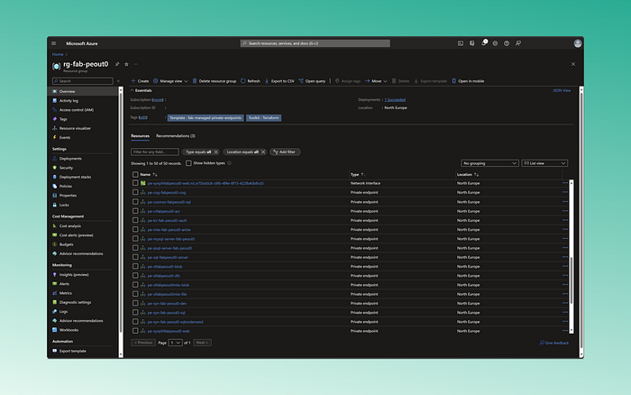This screenshot has width=631, height=395.
Task: Open Export template under Automation
Action: (72, 351)
